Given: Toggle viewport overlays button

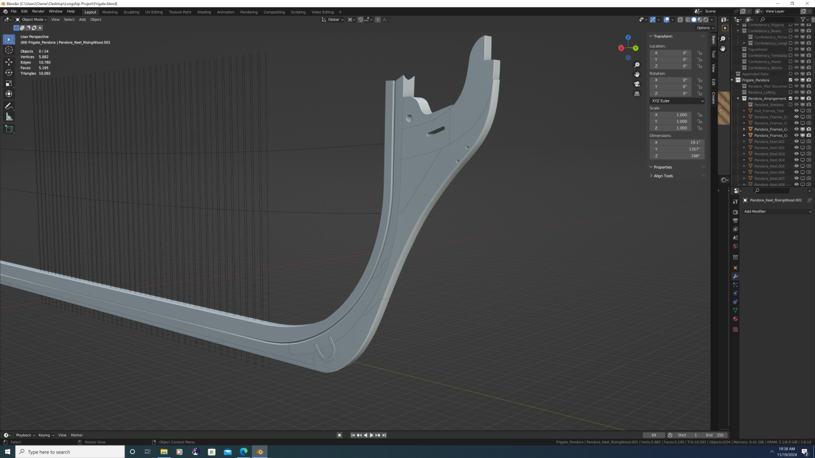Looking at the screenshot, I should pos(666,19).
